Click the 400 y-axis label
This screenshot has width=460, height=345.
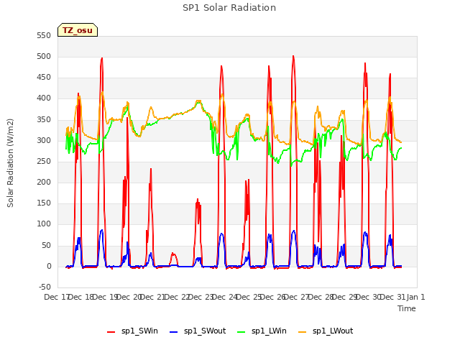(x=44, y=98)
